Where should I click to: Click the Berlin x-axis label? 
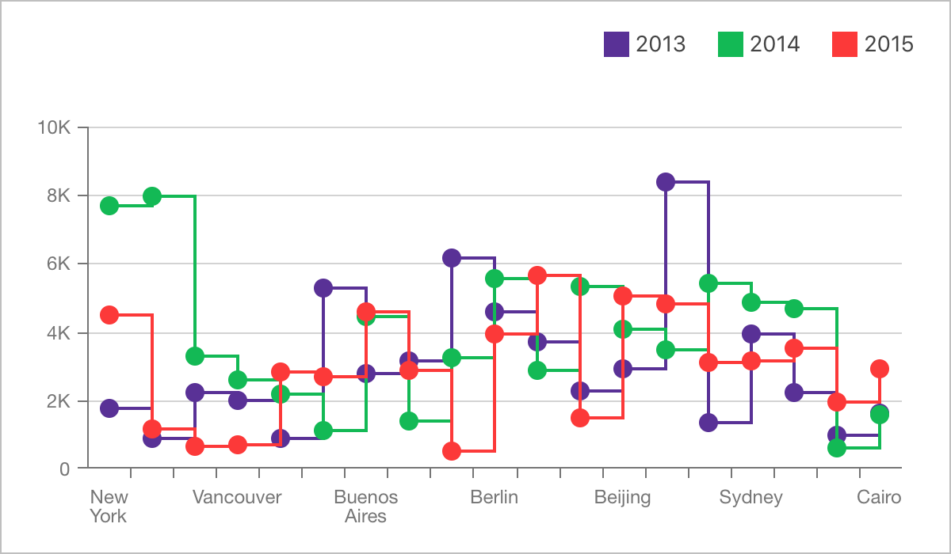(494, 498)
